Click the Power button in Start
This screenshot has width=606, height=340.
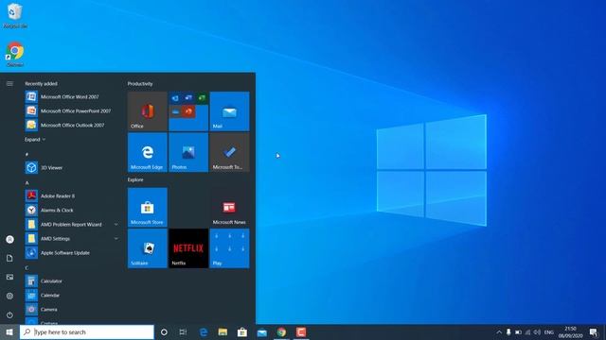coord(9,314)
